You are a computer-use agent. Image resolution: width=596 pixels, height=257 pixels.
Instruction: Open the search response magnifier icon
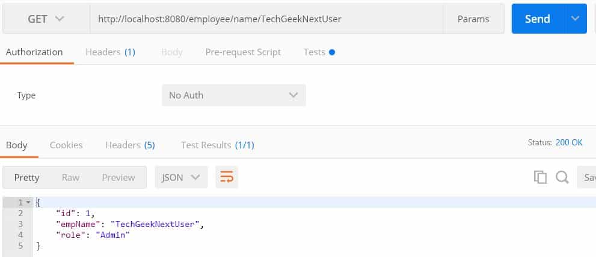tap(562, 177)
